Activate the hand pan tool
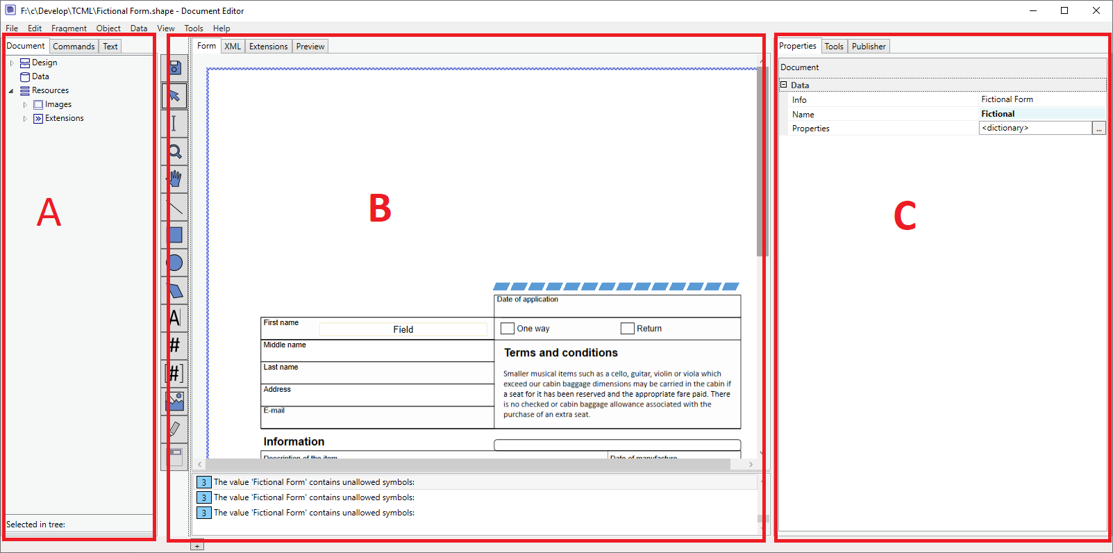Screen dimensions: 1113x553 coord(175,179)
